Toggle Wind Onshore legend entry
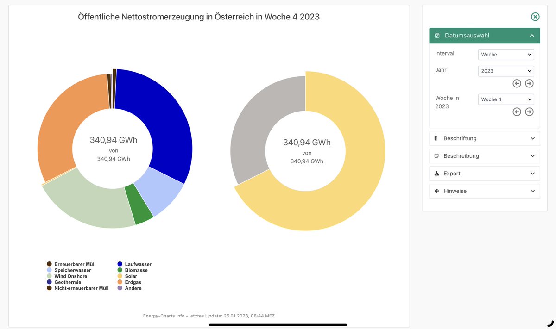This screenshot has width=556, height=329. pyautogui.click(x=67, y=276)
